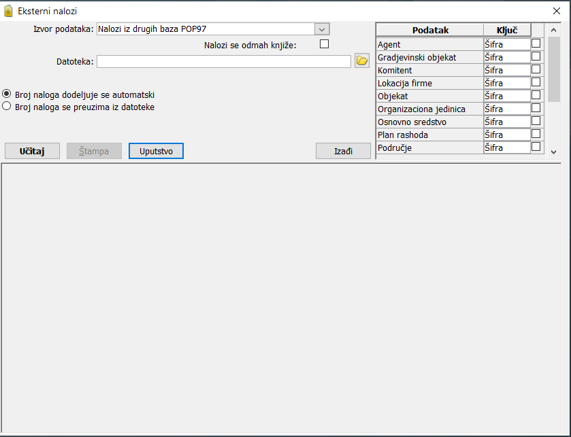
Task: Check the Komitent row checkbox
Action: [x=536, y=70]
